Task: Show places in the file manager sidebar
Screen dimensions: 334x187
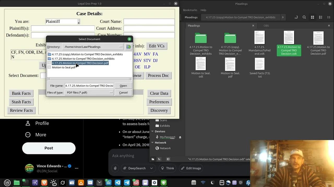Action: [153, 159]
